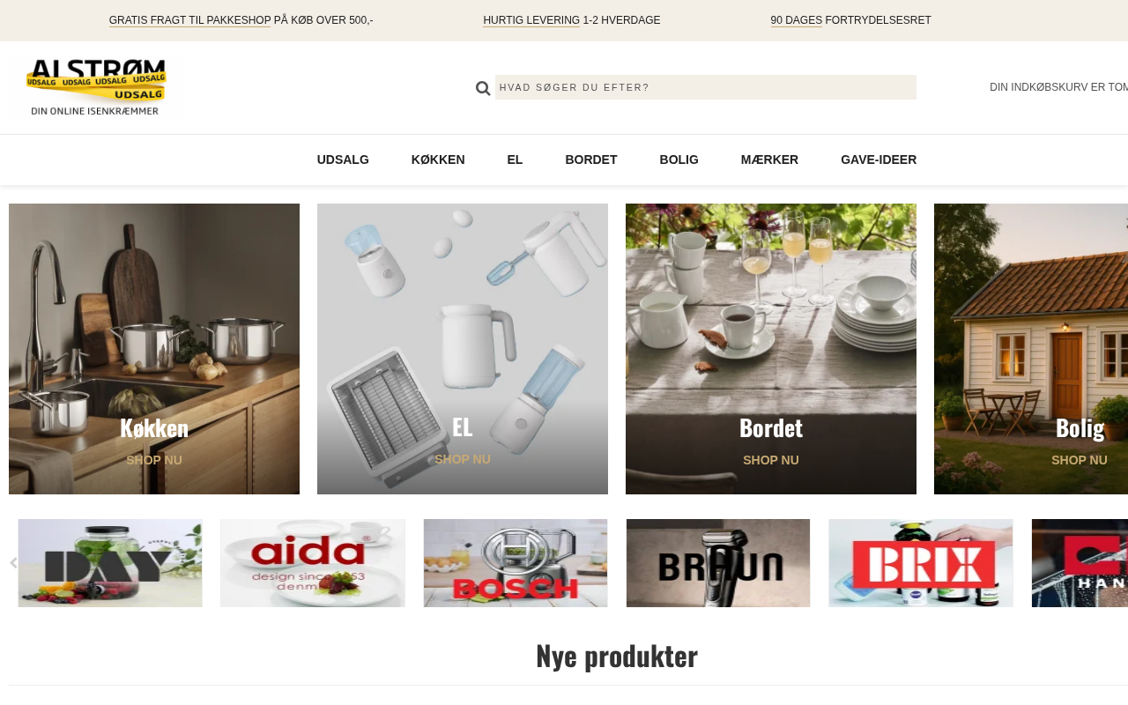The image size is (1128, 705).
Task: Open the BRIX brand logo tile
Action: click(921, 563)
